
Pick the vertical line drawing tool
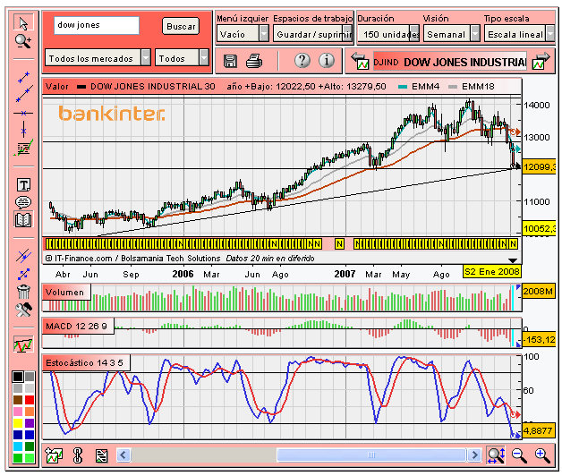pos(23,130)
